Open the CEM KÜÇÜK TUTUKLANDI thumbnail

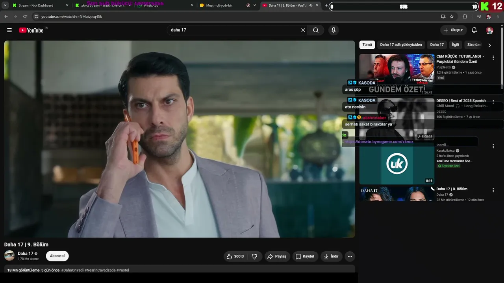397,75
